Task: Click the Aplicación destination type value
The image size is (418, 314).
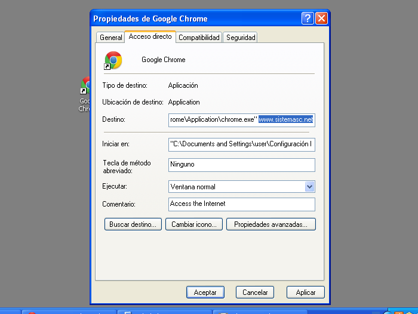Action: [x=183, y=85]
